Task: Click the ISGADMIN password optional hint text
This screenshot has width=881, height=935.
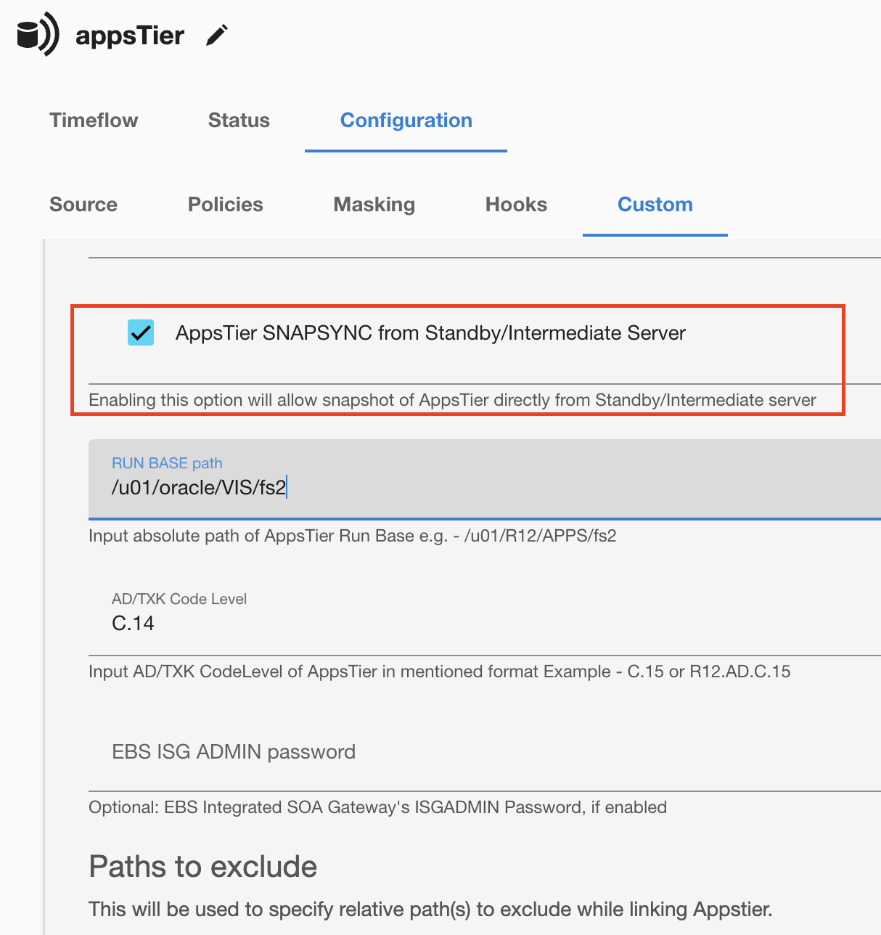Action: [377, 807]
